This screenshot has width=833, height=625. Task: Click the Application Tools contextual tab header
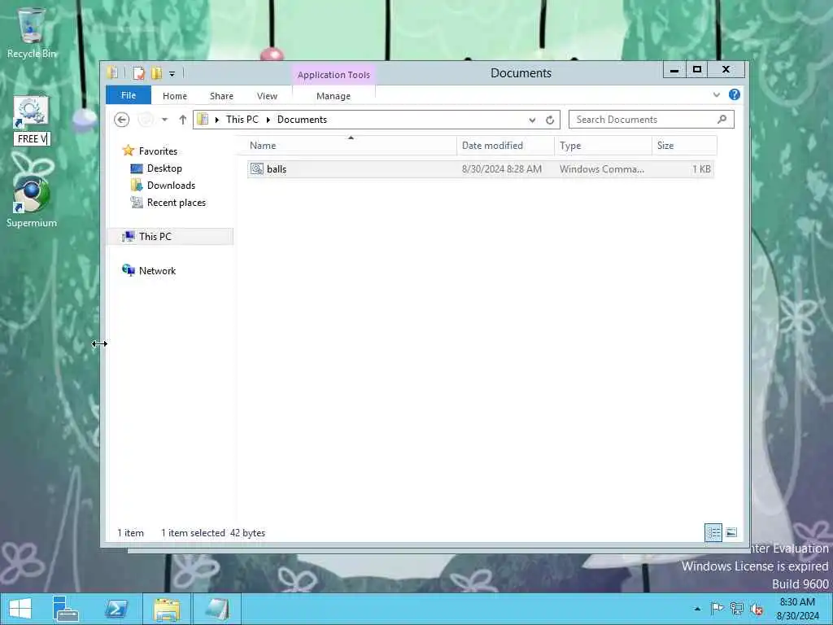334,75
